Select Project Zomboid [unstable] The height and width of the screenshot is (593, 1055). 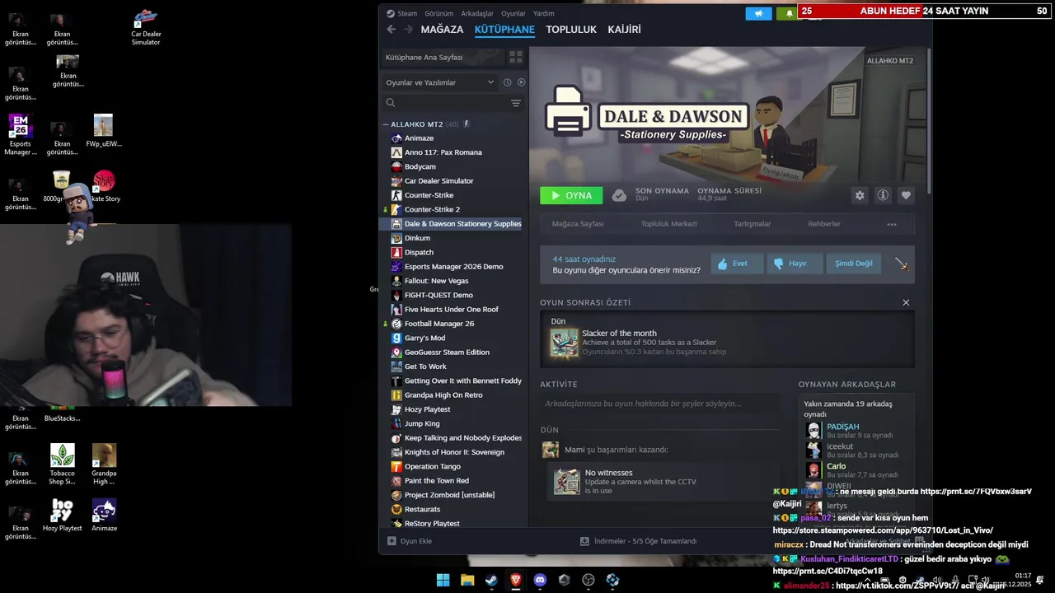point(449,495)
